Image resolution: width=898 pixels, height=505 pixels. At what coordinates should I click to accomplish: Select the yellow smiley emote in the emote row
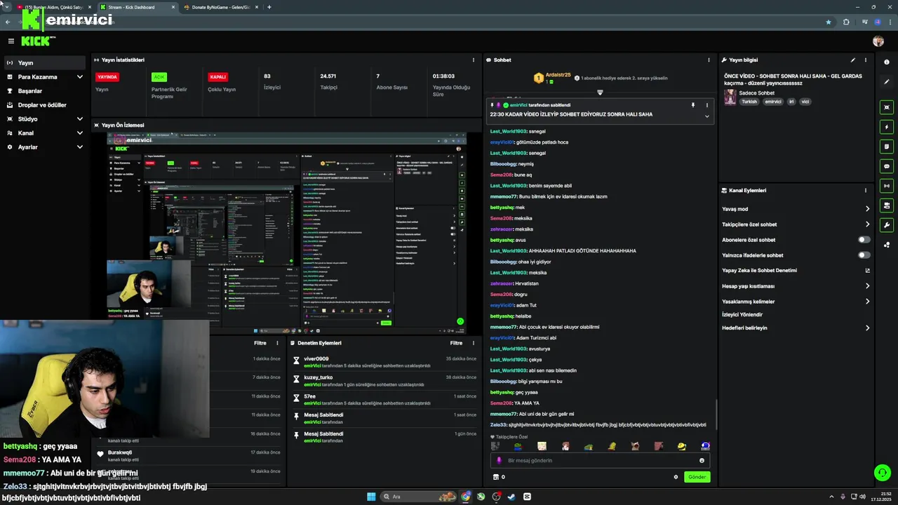(681, 446)
